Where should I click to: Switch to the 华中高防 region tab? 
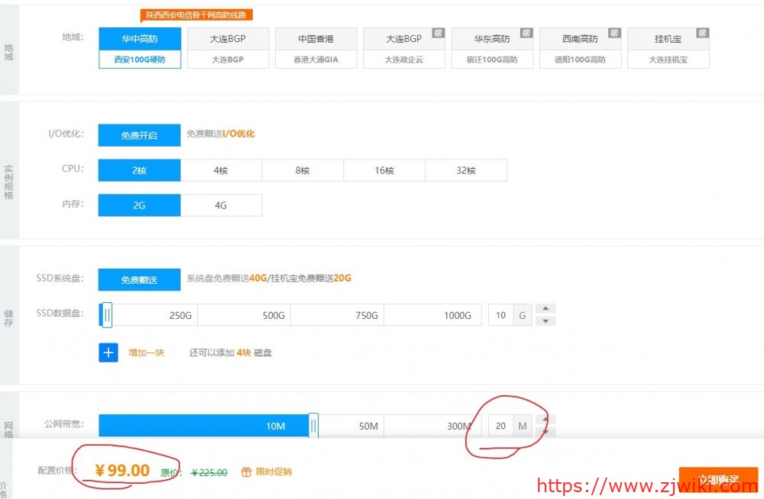138,37
